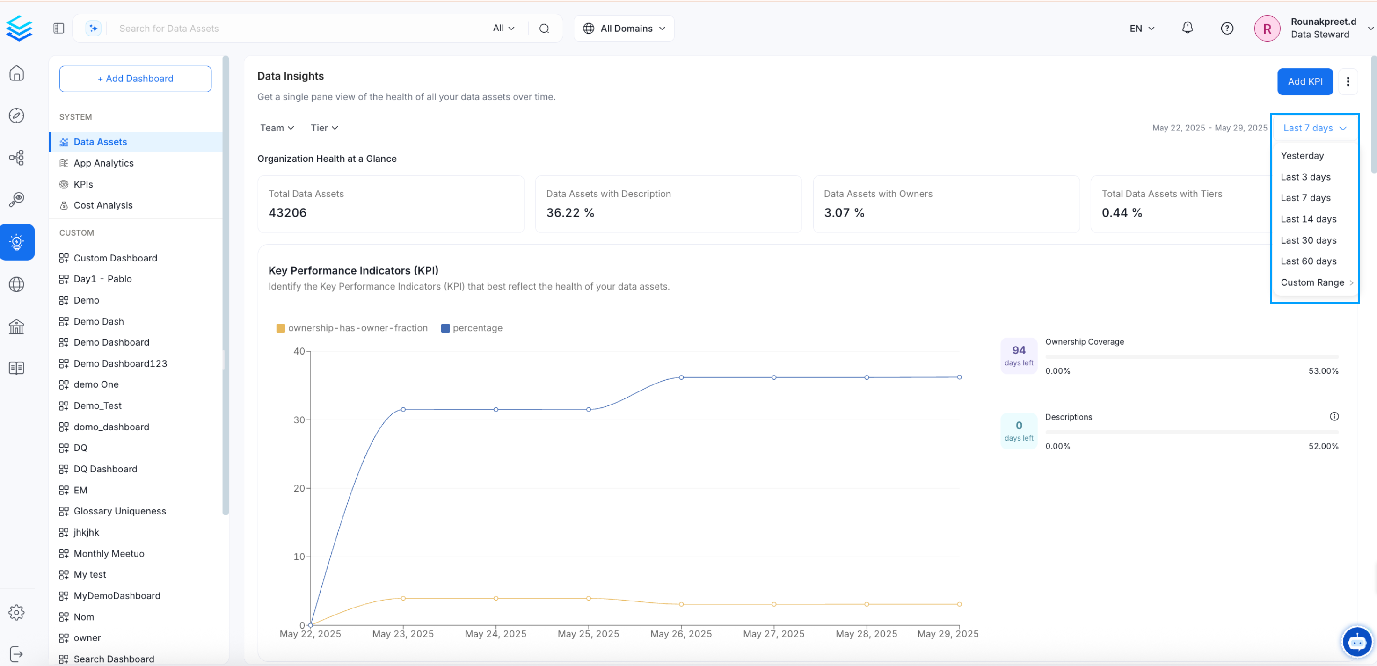Open the lineage/schema icon in the sidebar
Image resolution: width=1377 pixels, height=666 pixels.
(x=16, y=157)
